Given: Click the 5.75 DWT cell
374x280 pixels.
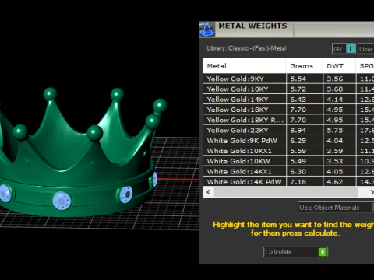Looking at the screenshot, I should tap(340, 130).
